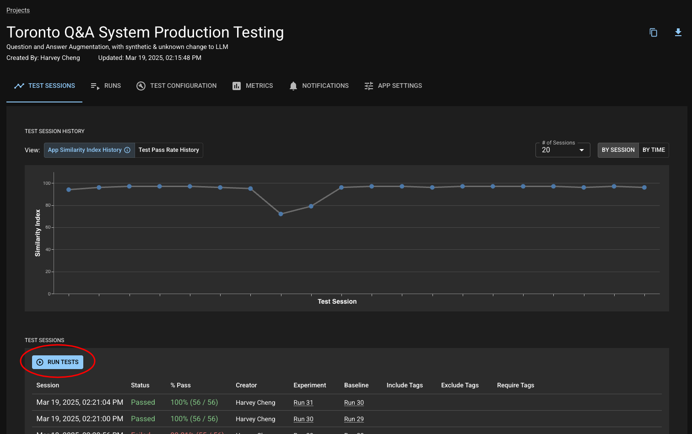Click the Metrics chart icon
The image size is (692, 434).
coord(236,86)
